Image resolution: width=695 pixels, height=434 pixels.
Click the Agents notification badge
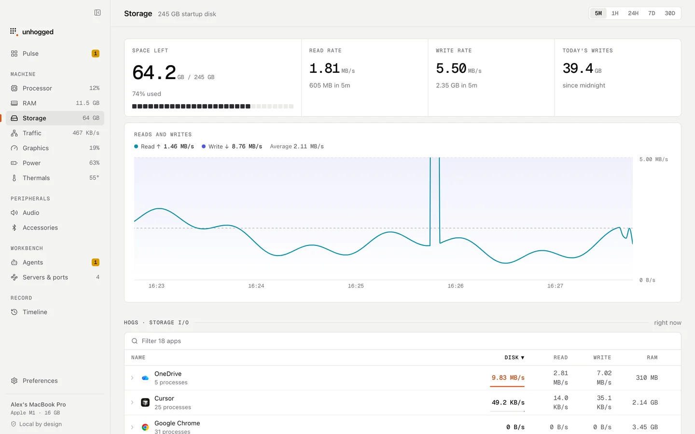pyautogui.click(x=96, y=262)
